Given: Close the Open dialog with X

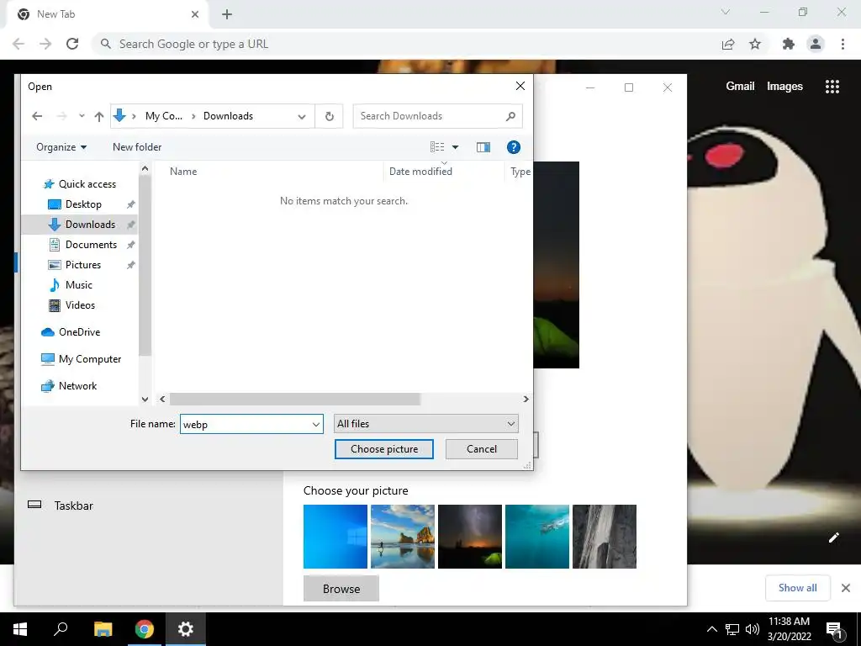Looking at the screenshot, I should click(x=520, y=87).
